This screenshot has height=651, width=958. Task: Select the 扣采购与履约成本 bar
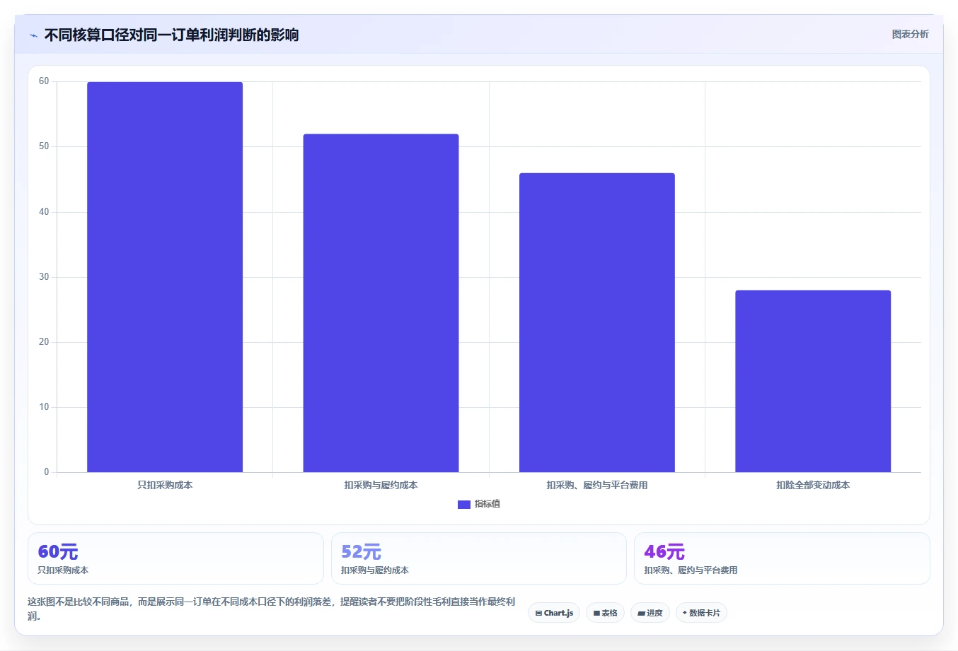point(381,303)
